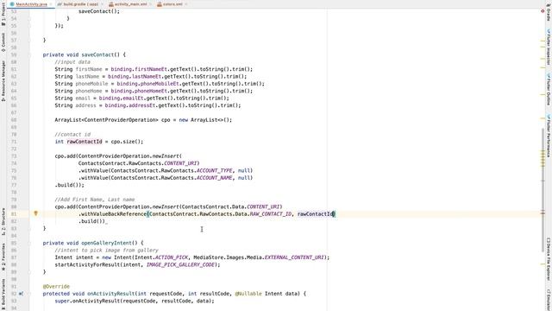Click the MainActivity.java tab file icon
This screenshot has width=552, height=311.
click(12, 4)
